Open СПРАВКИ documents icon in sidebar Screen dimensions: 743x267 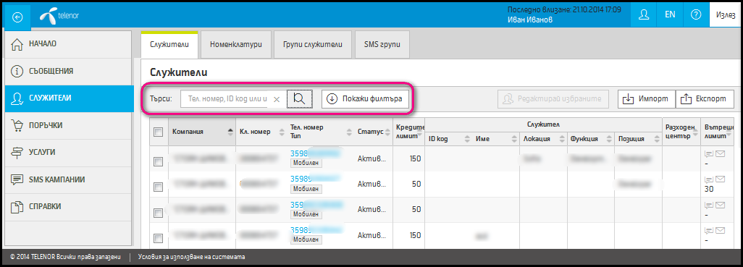coord(17,207)
